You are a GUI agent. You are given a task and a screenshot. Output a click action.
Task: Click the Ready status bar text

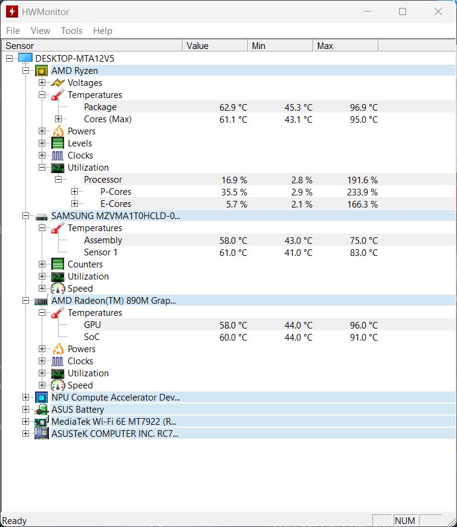[x=15, y=520]
